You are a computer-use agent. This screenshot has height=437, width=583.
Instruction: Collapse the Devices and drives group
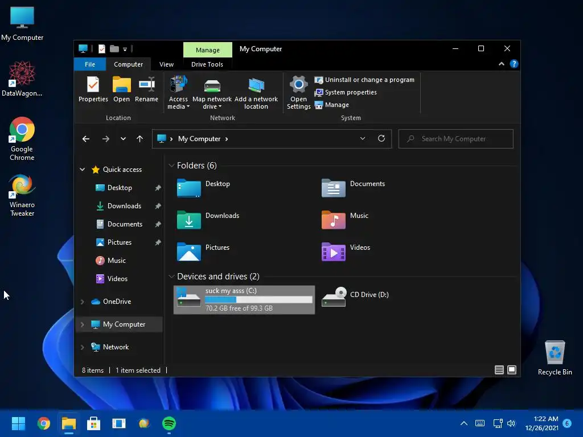[x=171, y=277]
